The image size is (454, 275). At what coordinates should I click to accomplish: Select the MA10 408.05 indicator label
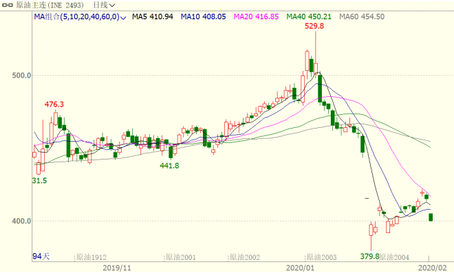[203, 16]
